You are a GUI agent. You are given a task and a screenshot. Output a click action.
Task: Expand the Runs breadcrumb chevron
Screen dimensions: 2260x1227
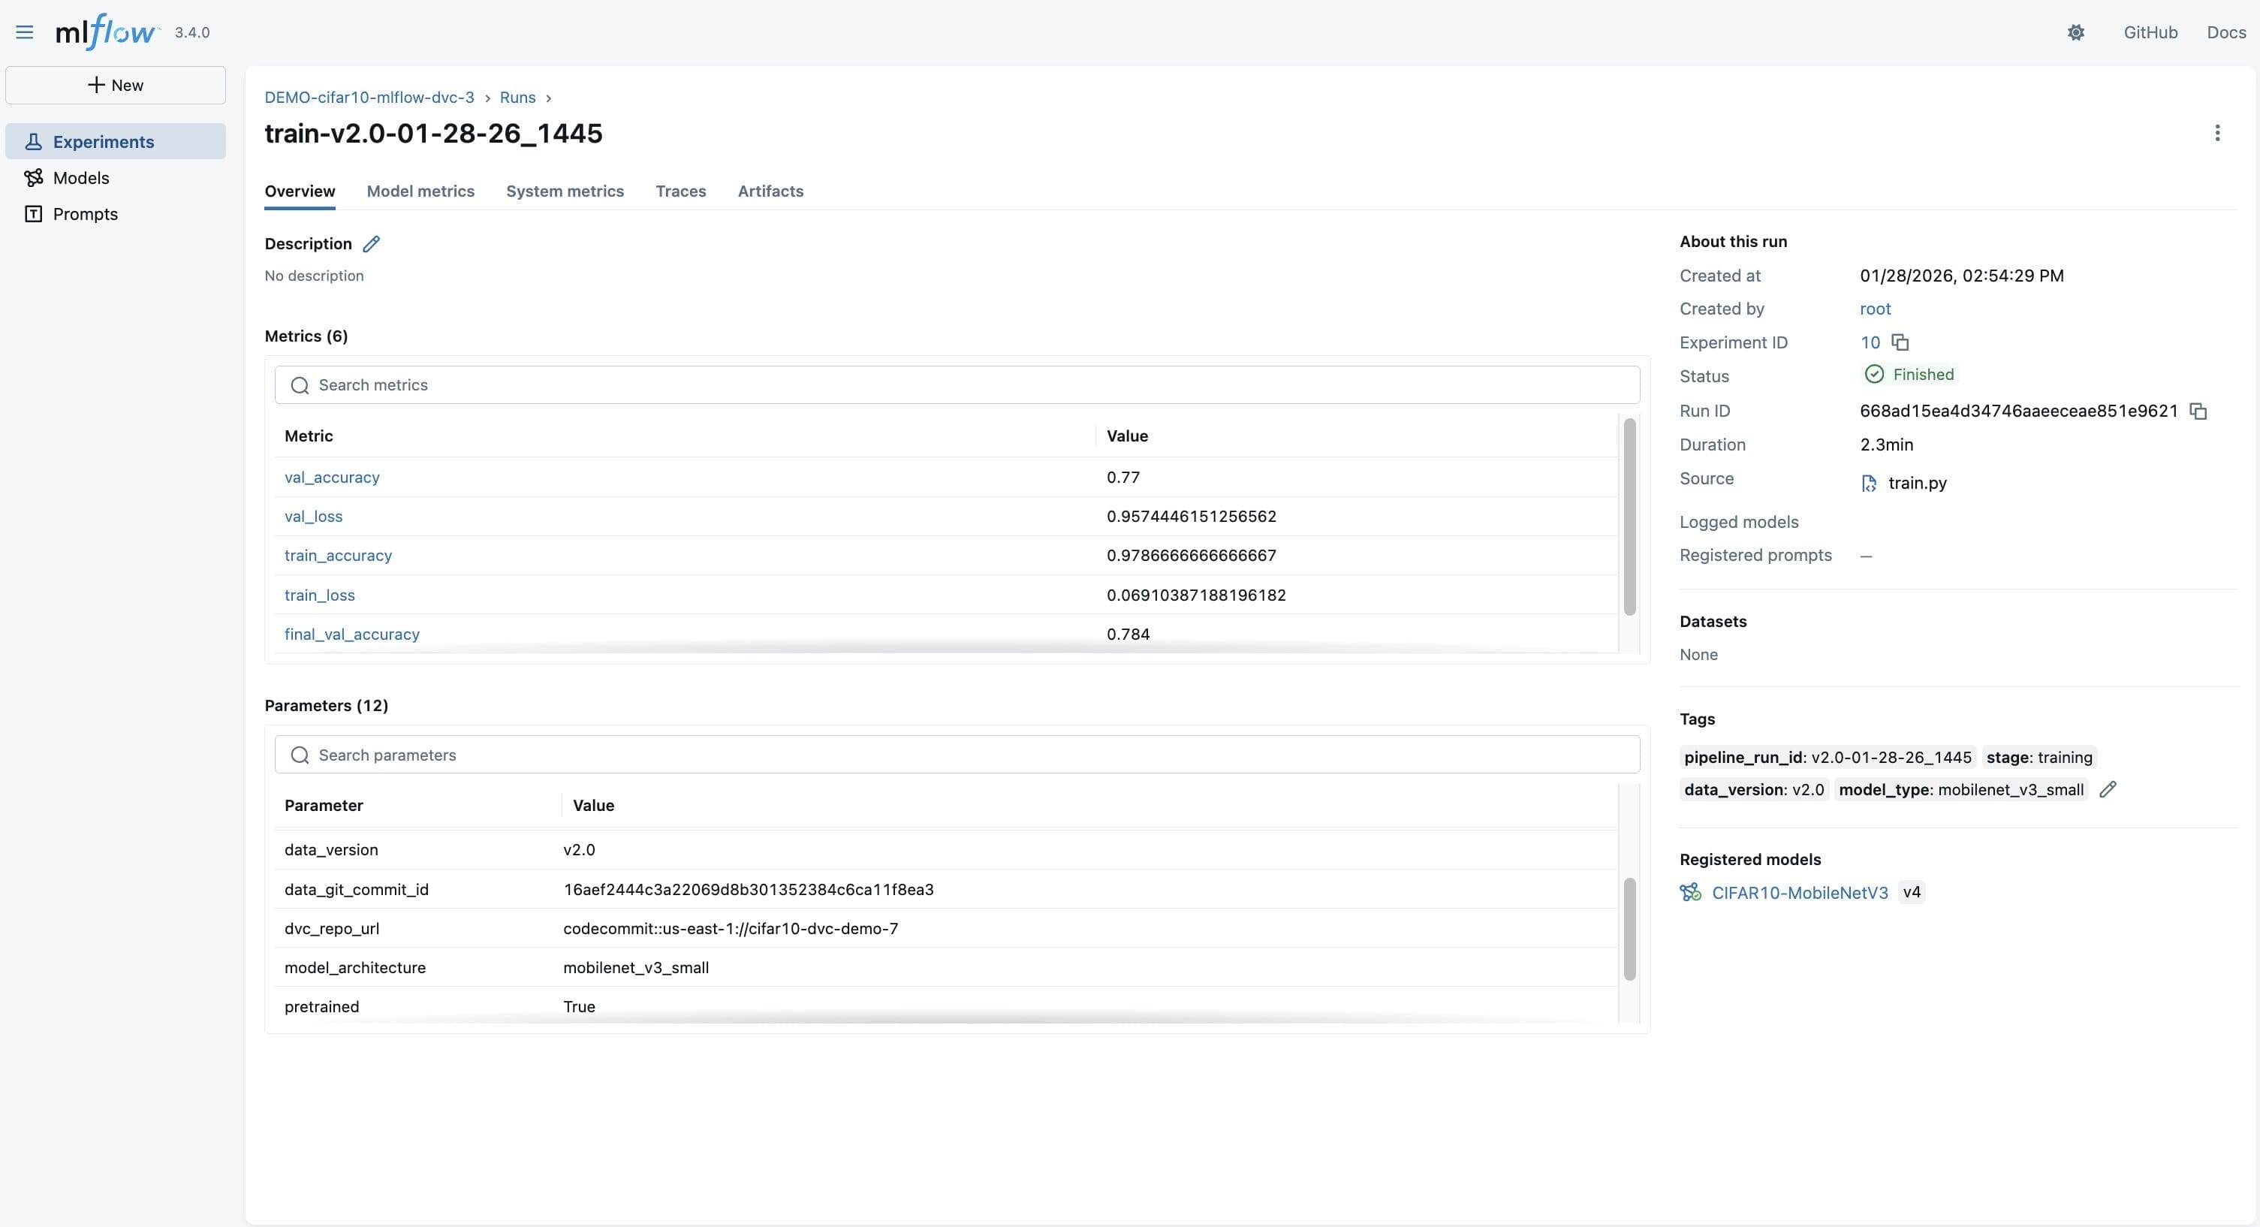click(548, 98)
